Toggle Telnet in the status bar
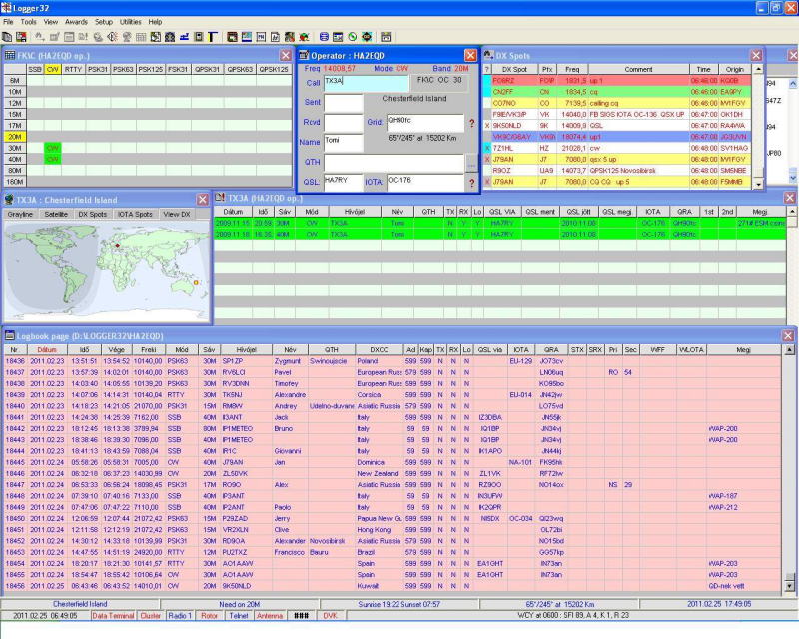This screenshot has width=799, height=639. (x=239, y=616)
